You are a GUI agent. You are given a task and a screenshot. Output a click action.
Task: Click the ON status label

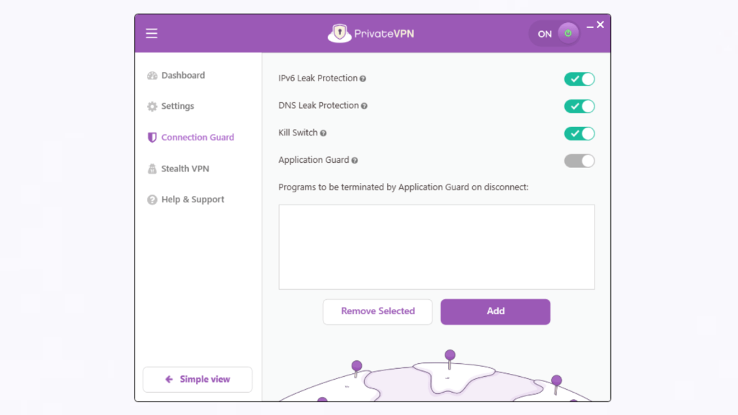click(x=545, y=34)
